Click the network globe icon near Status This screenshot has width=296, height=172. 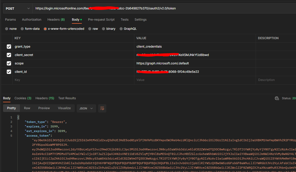point(277,98)
